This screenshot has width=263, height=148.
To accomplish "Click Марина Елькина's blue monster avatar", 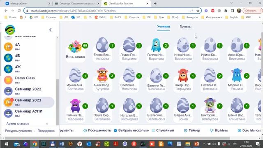I will tap(237, 75).
